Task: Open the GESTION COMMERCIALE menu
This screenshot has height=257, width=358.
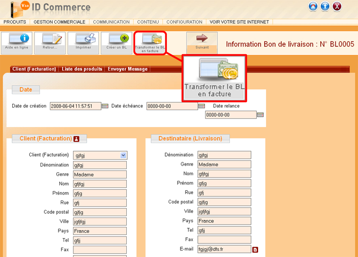Action: [x=60, y=22]
